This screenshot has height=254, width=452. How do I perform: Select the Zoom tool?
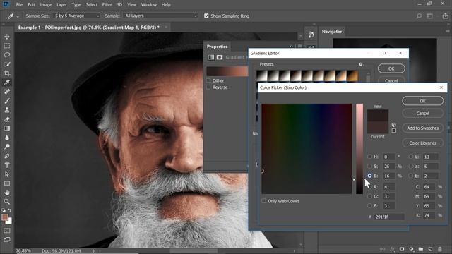point(7,202)
